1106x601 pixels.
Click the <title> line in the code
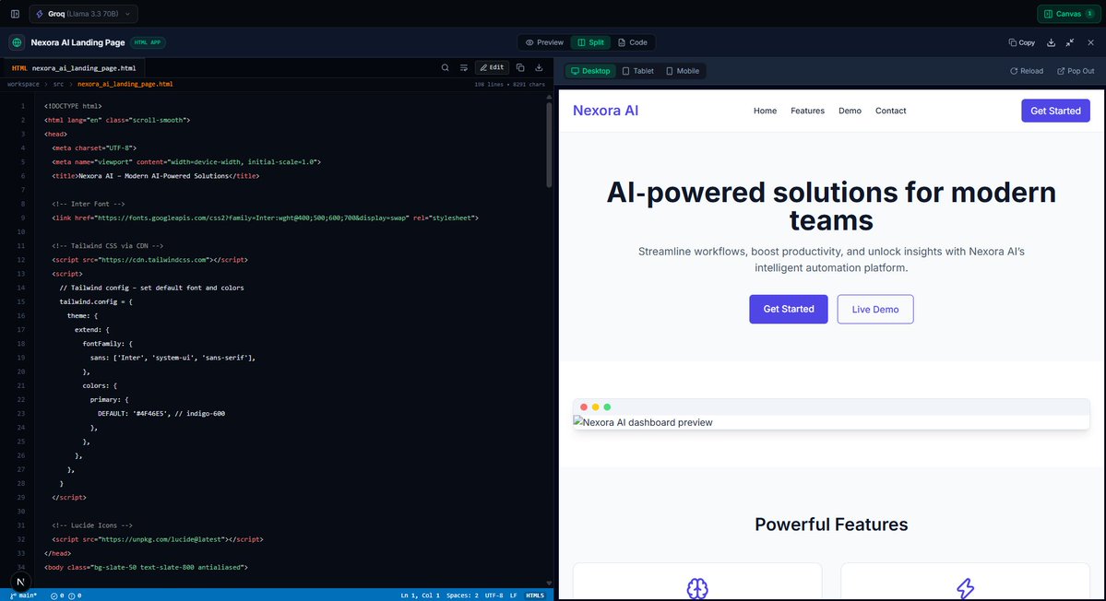(x=155, y=176)
